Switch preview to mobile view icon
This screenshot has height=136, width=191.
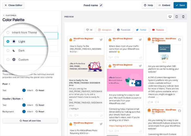point(183,17)
